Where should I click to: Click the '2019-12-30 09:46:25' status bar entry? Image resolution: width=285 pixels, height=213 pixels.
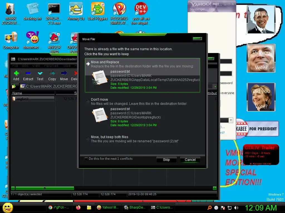[x=142, y=194]
